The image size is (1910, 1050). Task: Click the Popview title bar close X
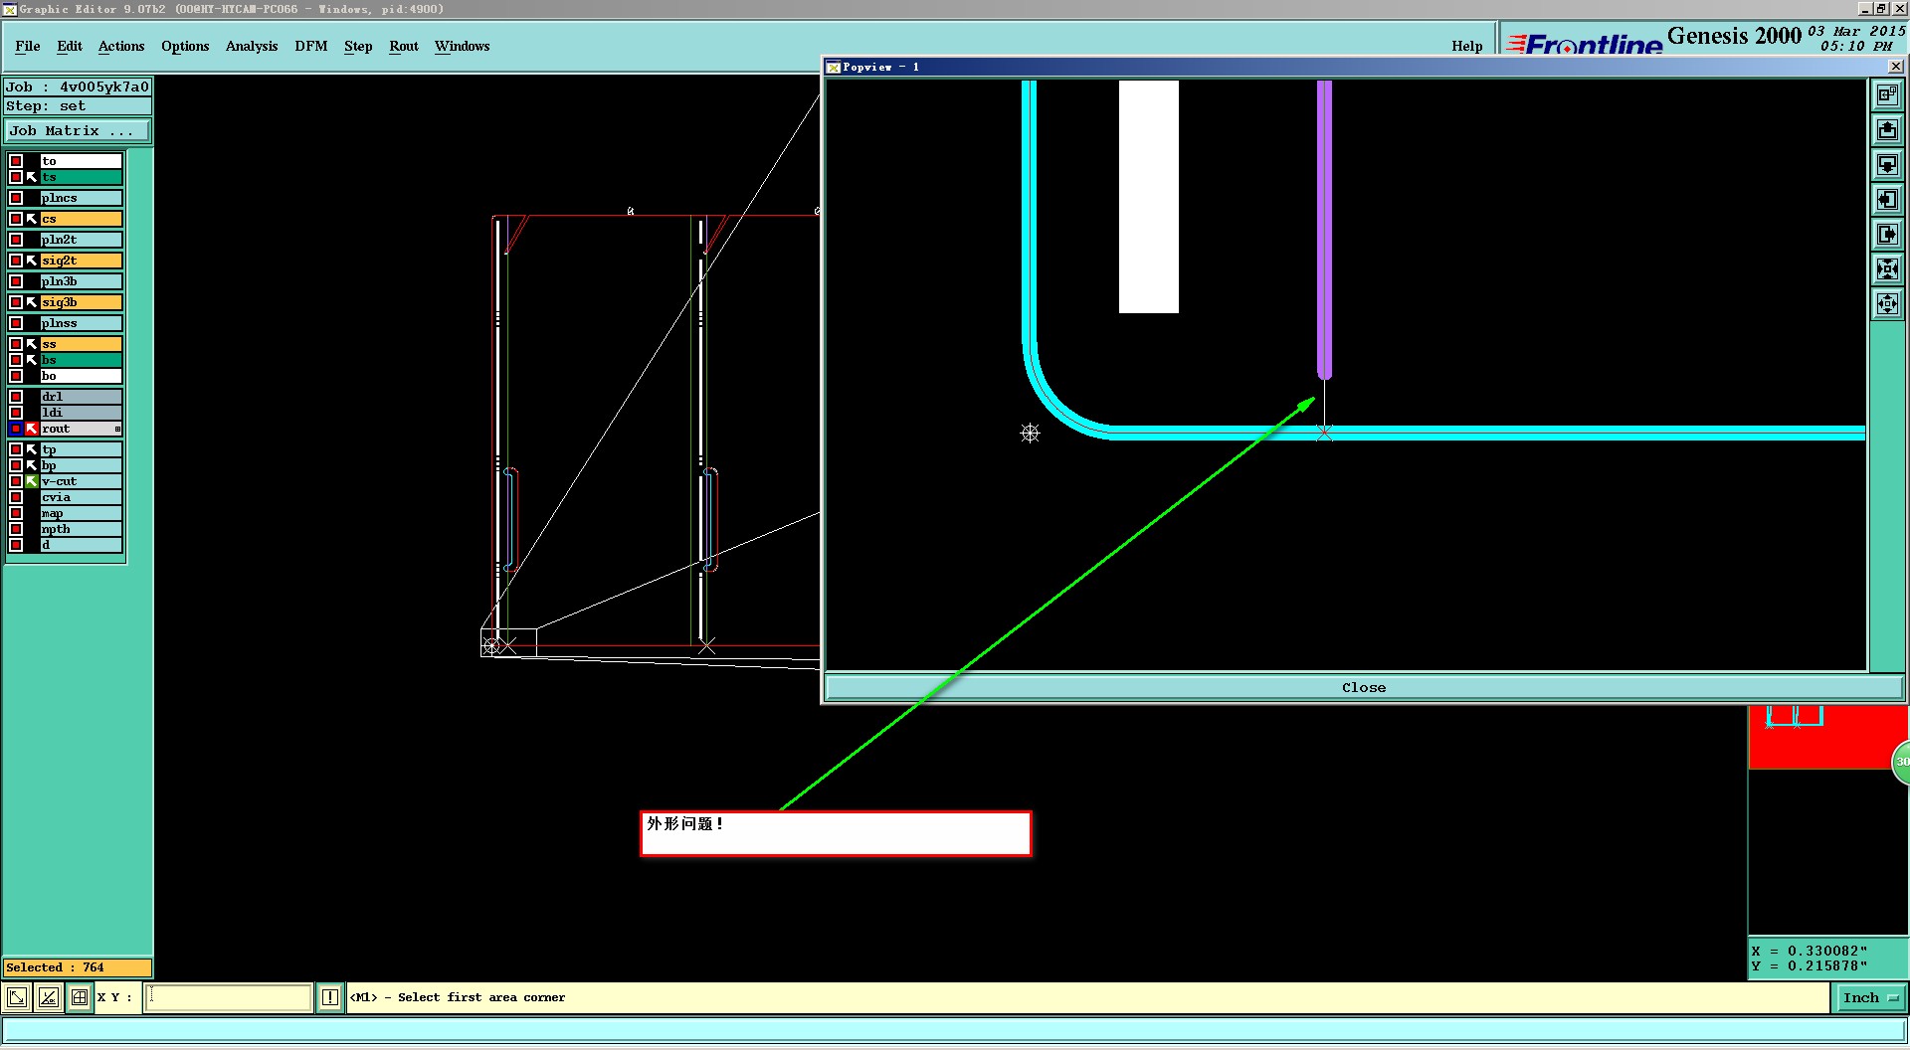point(1895,67)
